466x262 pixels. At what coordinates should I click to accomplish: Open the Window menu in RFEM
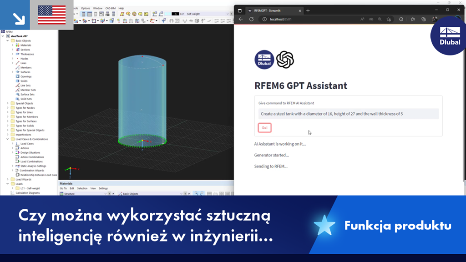click(97, 8)
